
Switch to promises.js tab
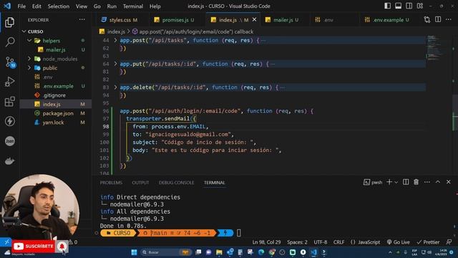(175, 20)
